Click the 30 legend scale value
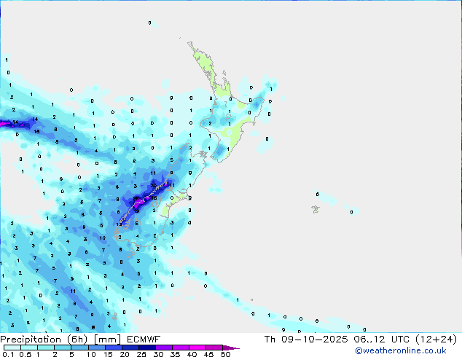 [x=158, y=354]
